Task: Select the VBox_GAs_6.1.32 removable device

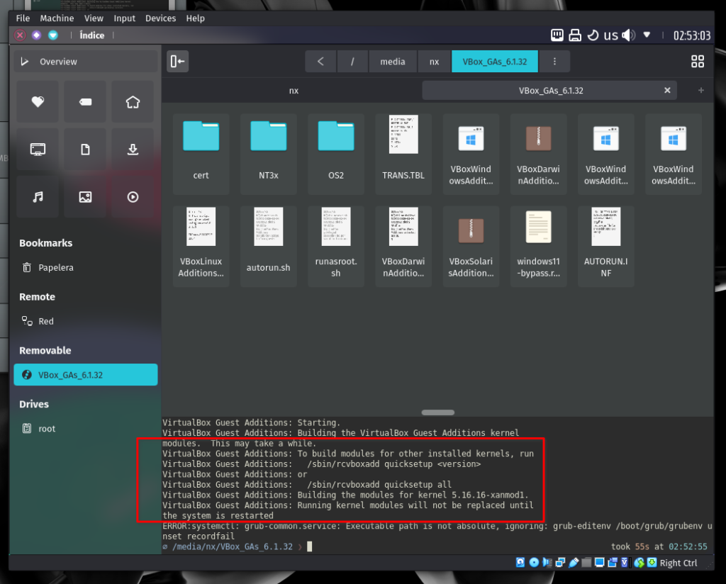Action: [x=85, y=375]
